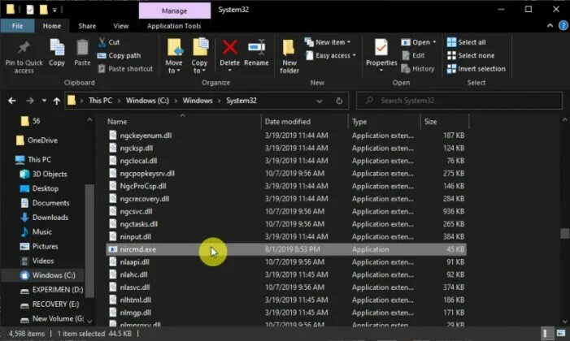
Task: Select EXPERIMEN (D:) drive in sidebar
Action: [x=51, y=290]
